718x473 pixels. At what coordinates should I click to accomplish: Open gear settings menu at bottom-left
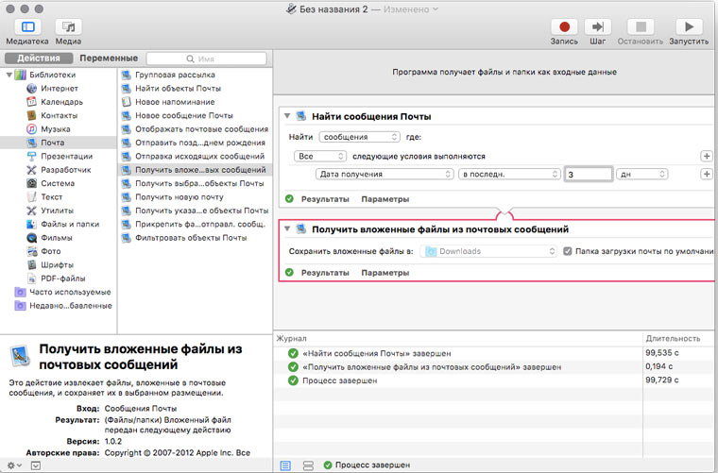pyautogui.click(x=14, y=465)
